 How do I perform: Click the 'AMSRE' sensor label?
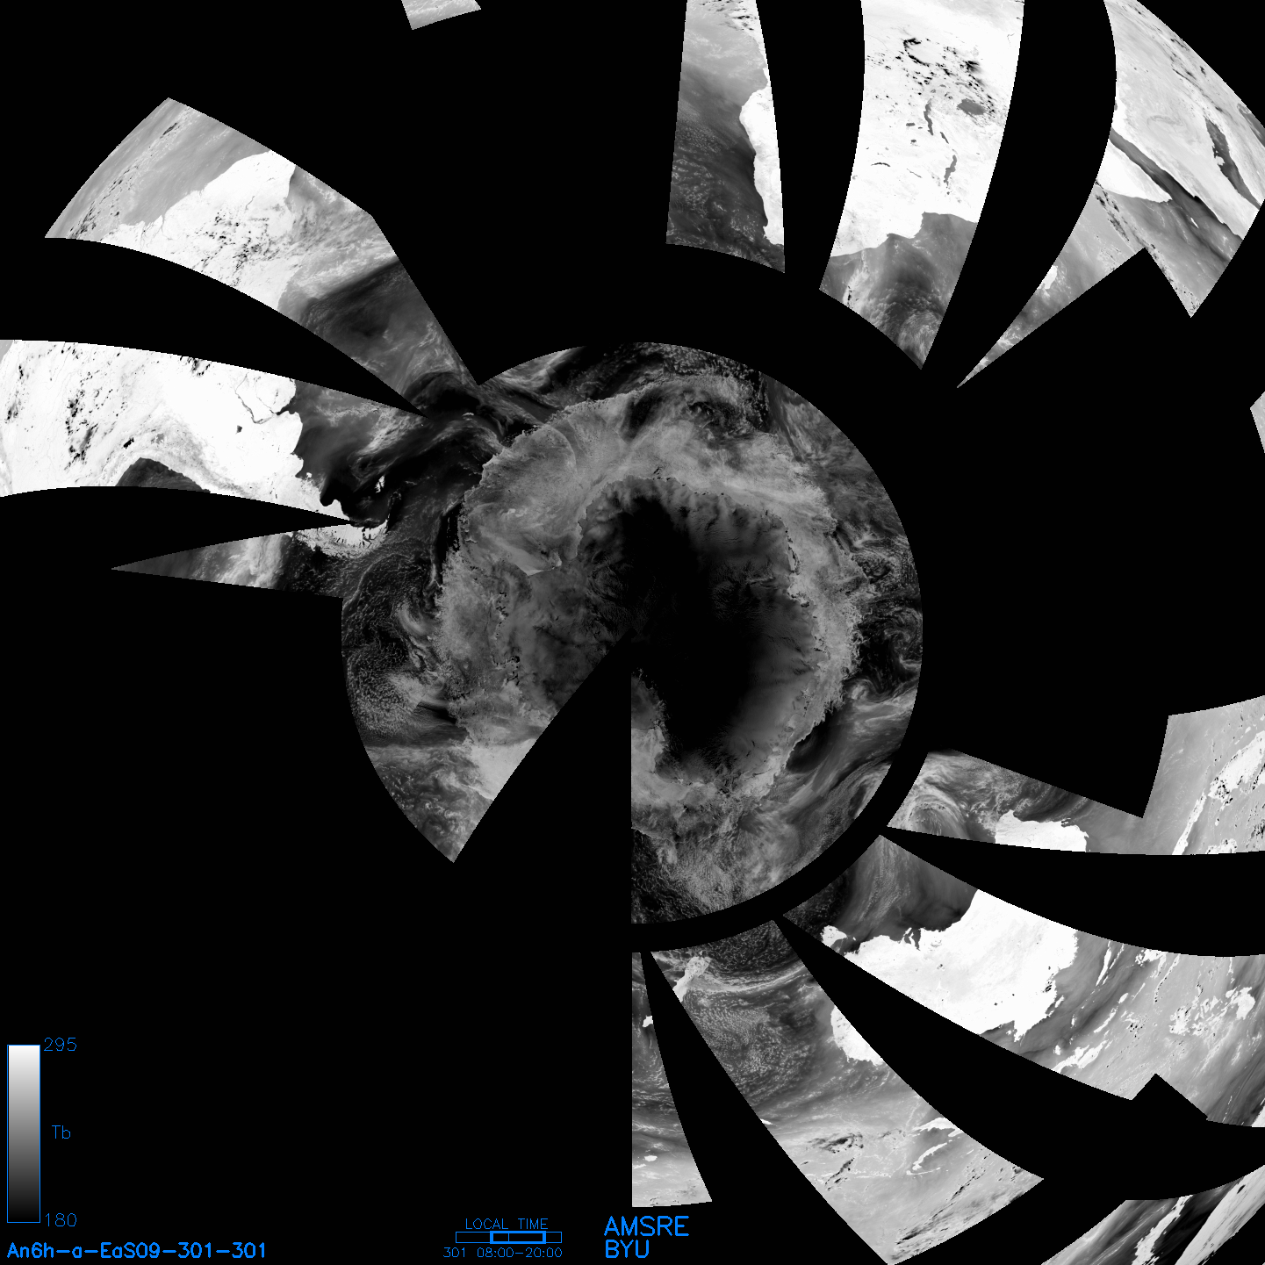point(647,1226)
